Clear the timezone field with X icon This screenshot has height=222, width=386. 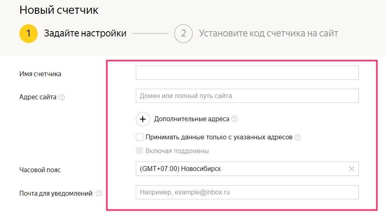pos(352,169)
